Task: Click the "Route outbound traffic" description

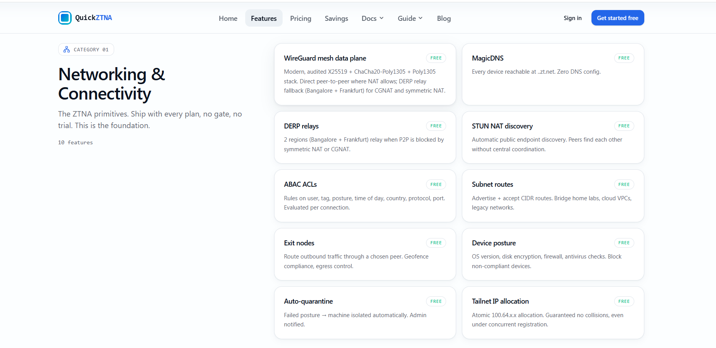Action: (356, 261)
